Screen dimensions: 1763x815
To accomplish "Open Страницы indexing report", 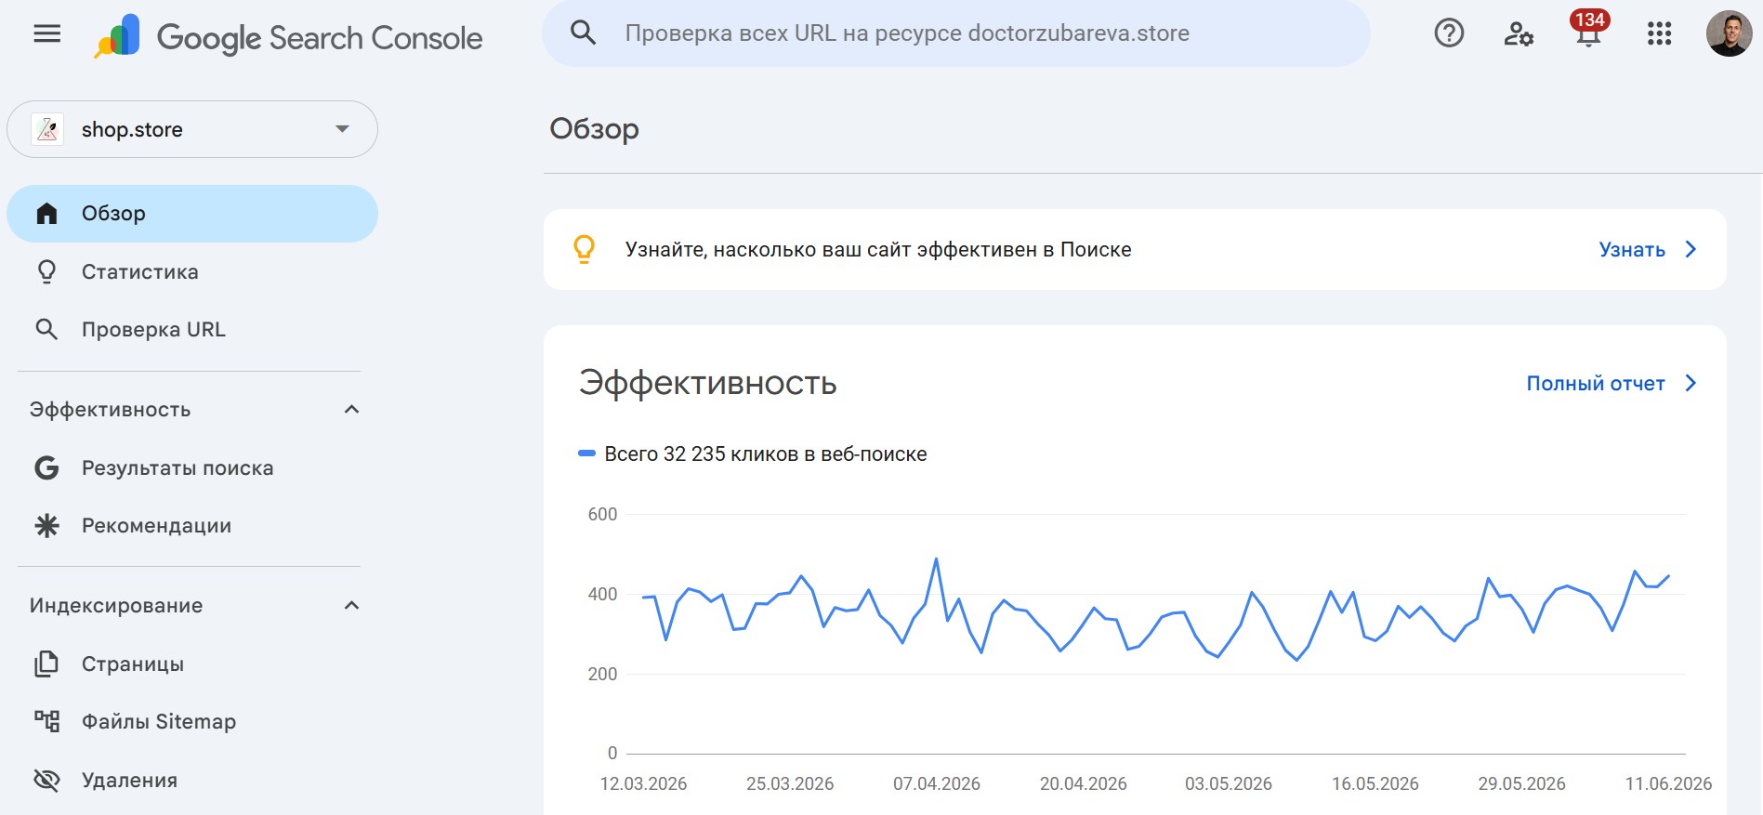I will point(192,664).
